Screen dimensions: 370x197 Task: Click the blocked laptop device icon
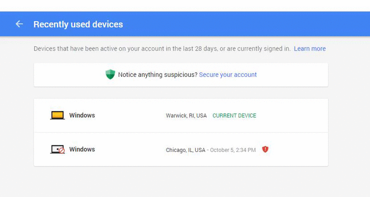(57, 150)
